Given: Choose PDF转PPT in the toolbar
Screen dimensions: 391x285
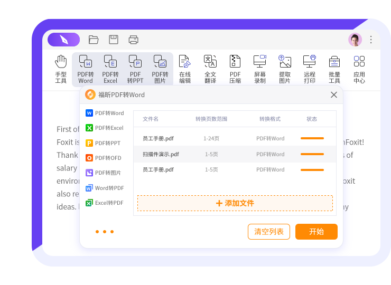Looking at the screenshot, I should pyautogui.click(x=135, y=69).
